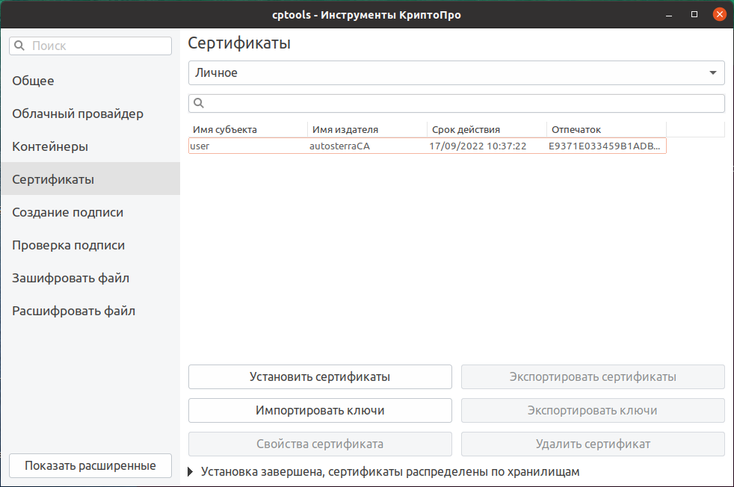Maximize the cptools window
This screenshot has width=734, height=487.
pyautogui.click(x=694, y=14)
